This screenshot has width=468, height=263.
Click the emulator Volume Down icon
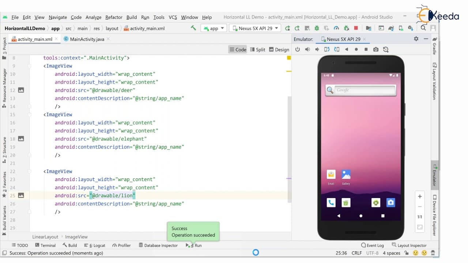tap(317, 49)
